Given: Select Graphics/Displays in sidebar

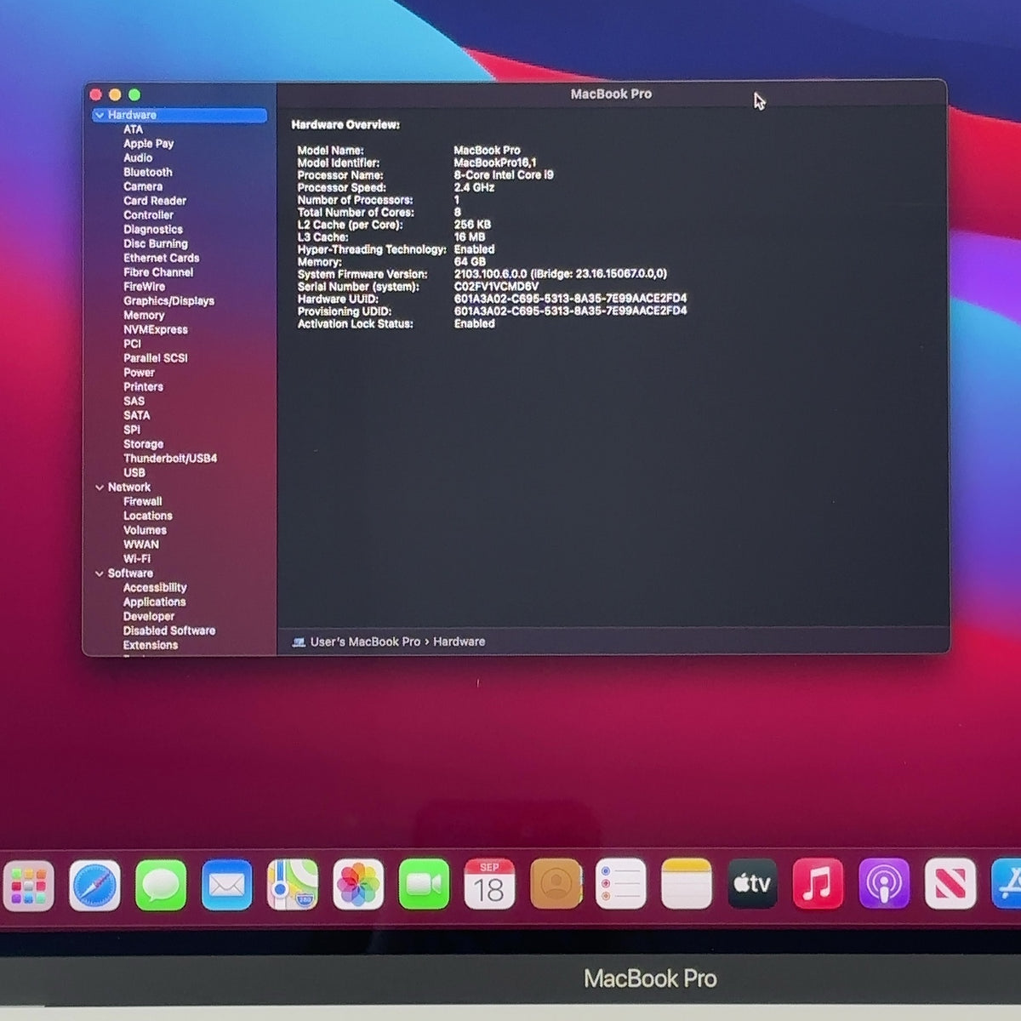Looking at the screenshot, I should tap(168, 301).
